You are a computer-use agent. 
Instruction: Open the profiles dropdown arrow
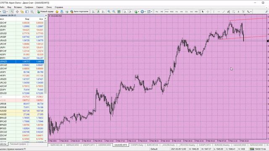pyautogui.click(x=7, y=12)
